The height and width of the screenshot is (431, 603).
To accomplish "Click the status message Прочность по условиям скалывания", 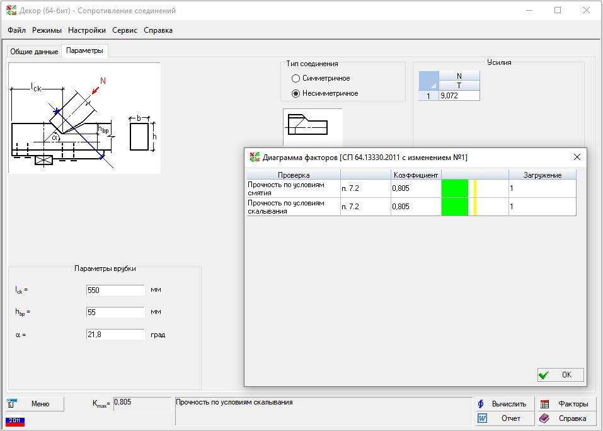I will click(234, 402).
